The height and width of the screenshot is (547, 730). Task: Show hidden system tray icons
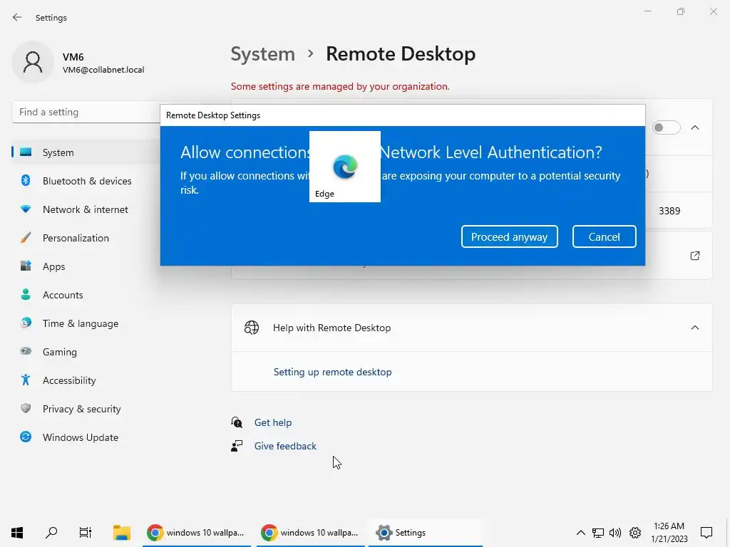pyautogui.click(x=580, y=533)
